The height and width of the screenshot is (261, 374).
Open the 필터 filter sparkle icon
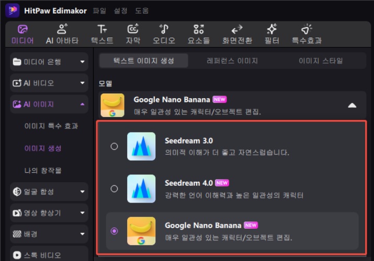[x=271, y=29]
